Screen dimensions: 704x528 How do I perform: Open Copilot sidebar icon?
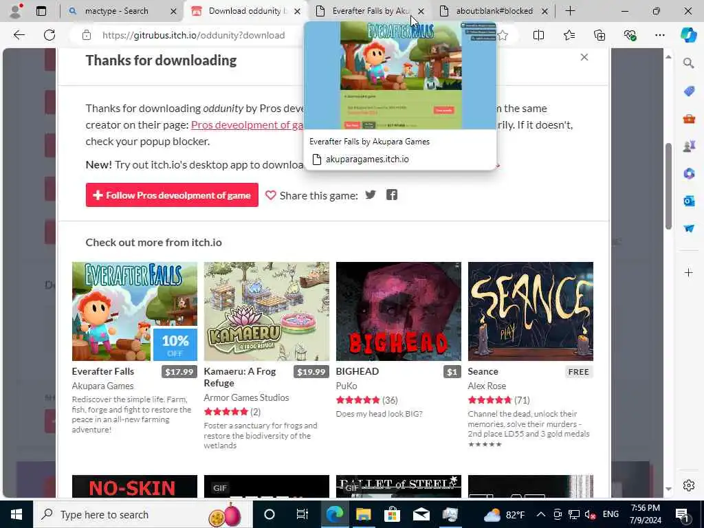(x=689, y=35)
